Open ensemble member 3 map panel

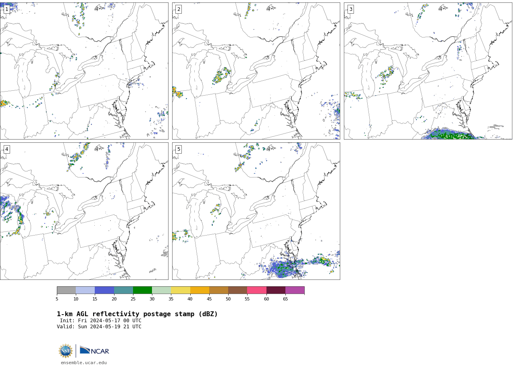point(428,71)
